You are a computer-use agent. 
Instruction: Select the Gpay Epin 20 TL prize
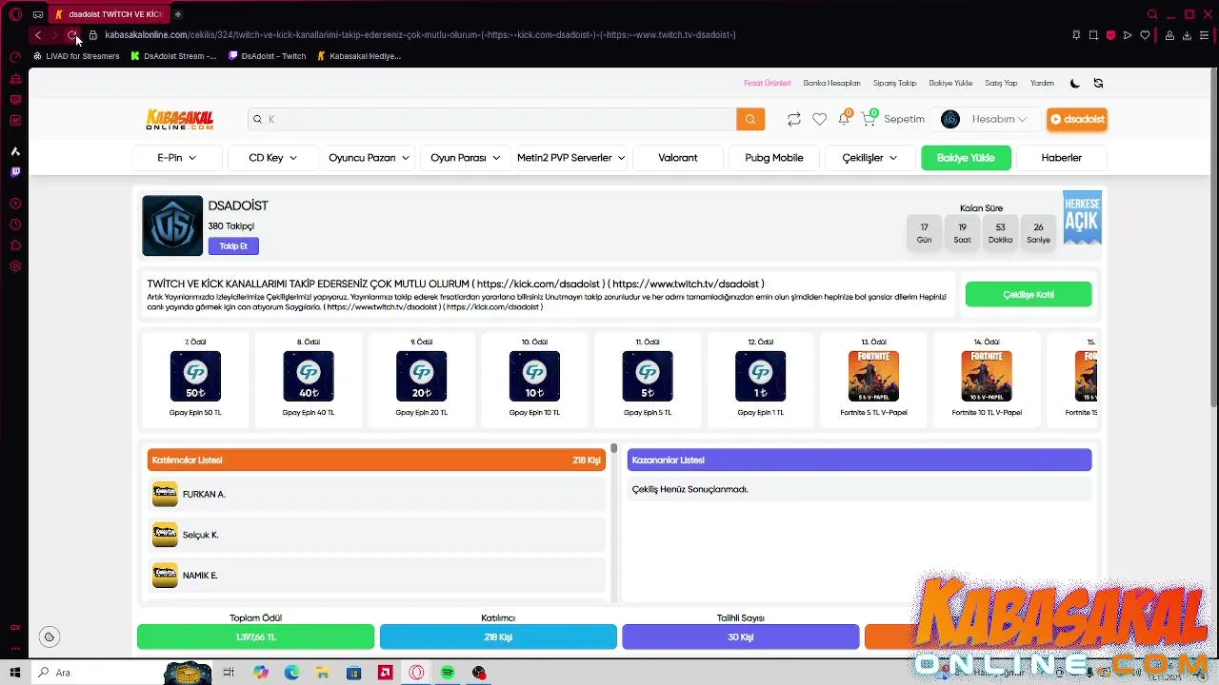point(421,378)
